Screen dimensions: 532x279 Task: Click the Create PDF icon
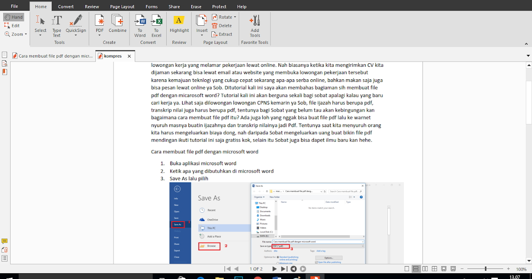pyautogui.click(x=100, y=20)
